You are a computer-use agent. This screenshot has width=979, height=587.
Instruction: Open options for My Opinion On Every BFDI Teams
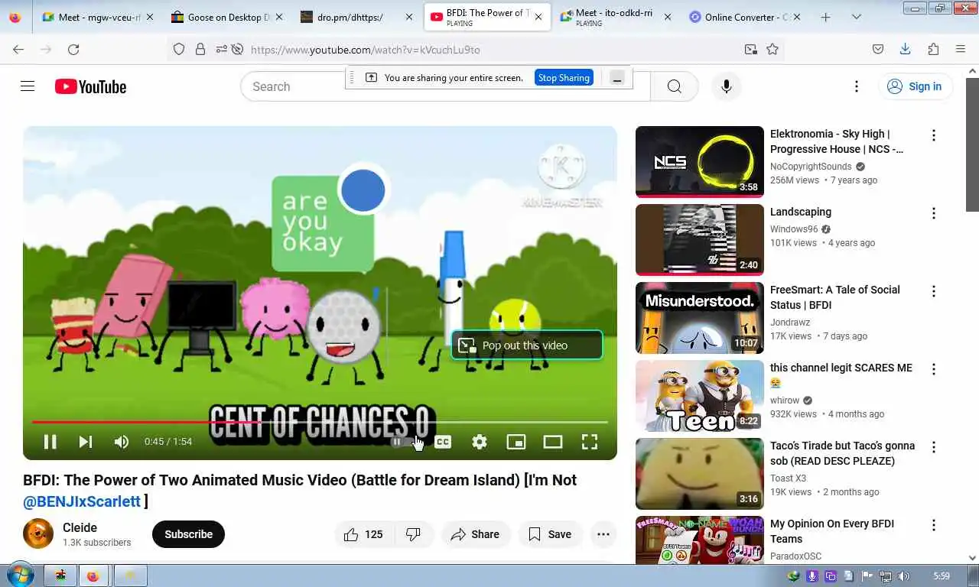click(x=933, y=525)
